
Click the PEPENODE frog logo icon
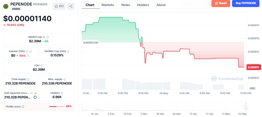tap(6, 6)
